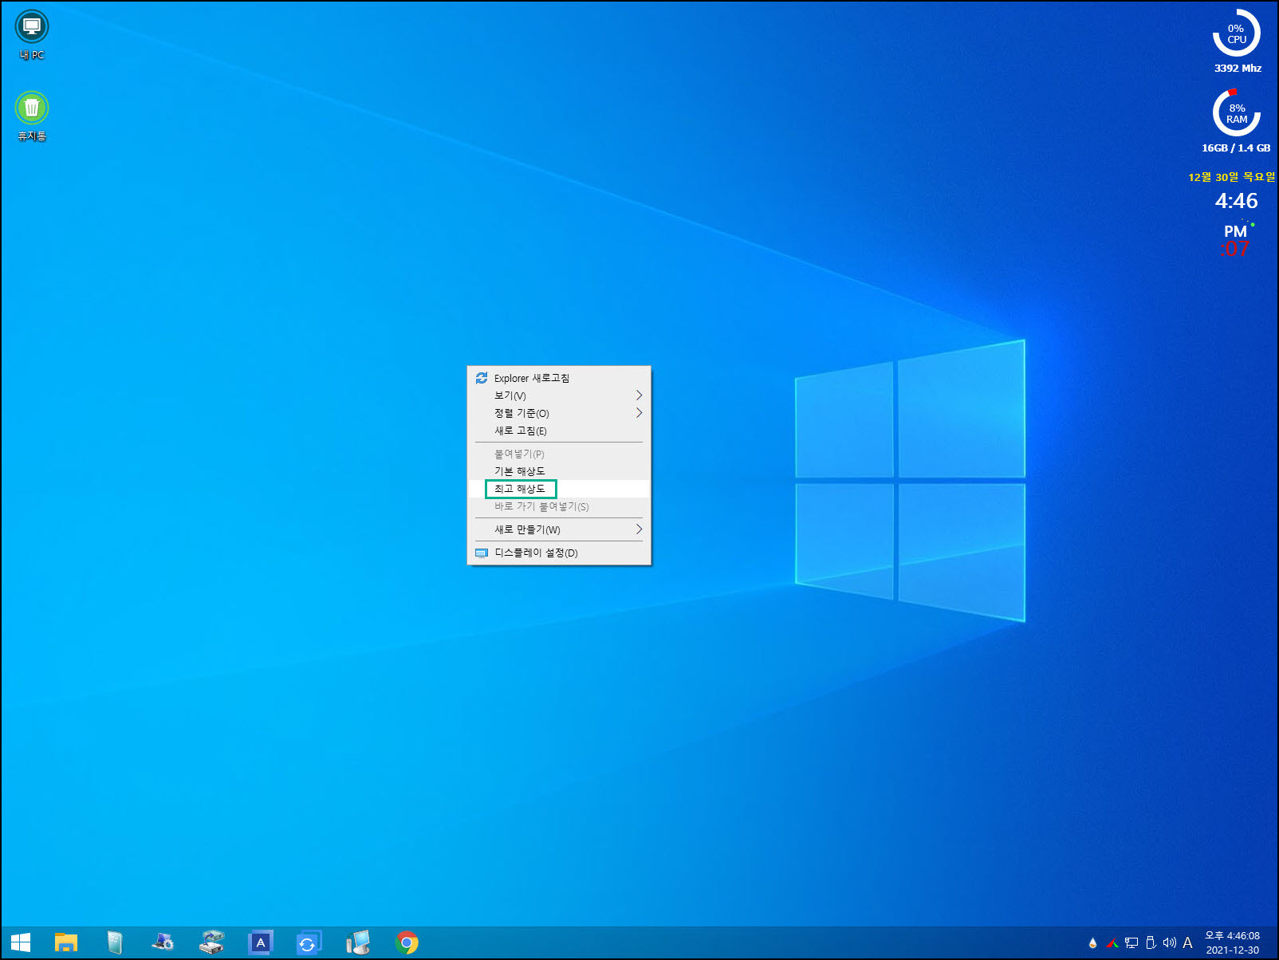Screen dimensions: 1279x960
Task: Open the glass recycle bin taskbar icon
Action: [x=115, y=943]
